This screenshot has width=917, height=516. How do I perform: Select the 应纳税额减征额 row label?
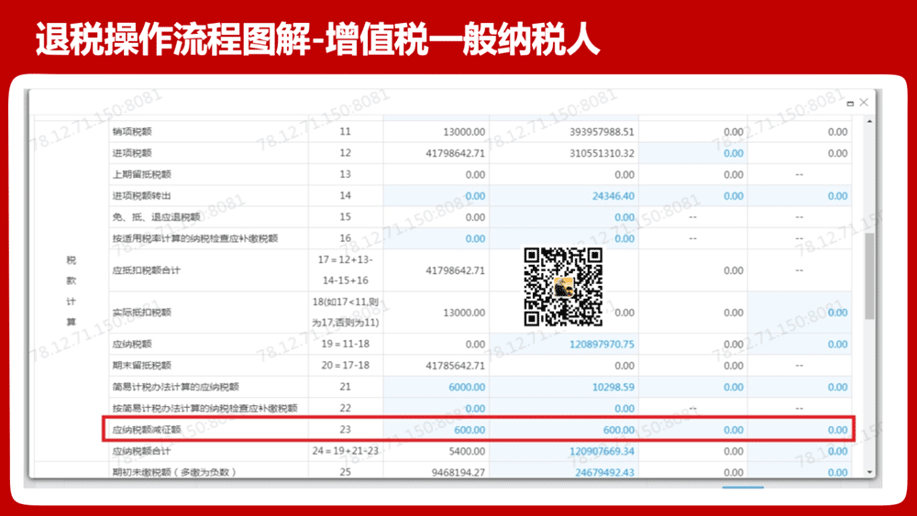(146, 430)
